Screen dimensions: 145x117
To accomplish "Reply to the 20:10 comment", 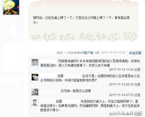I will [x=137, y=84].
